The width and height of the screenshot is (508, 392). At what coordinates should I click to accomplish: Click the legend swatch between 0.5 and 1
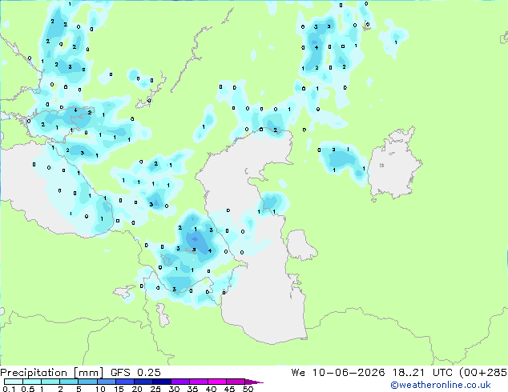32,382
